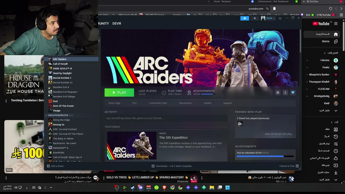Open the DLC tab
Viewport: 345px width, 194px height.
tap(134, 103)
